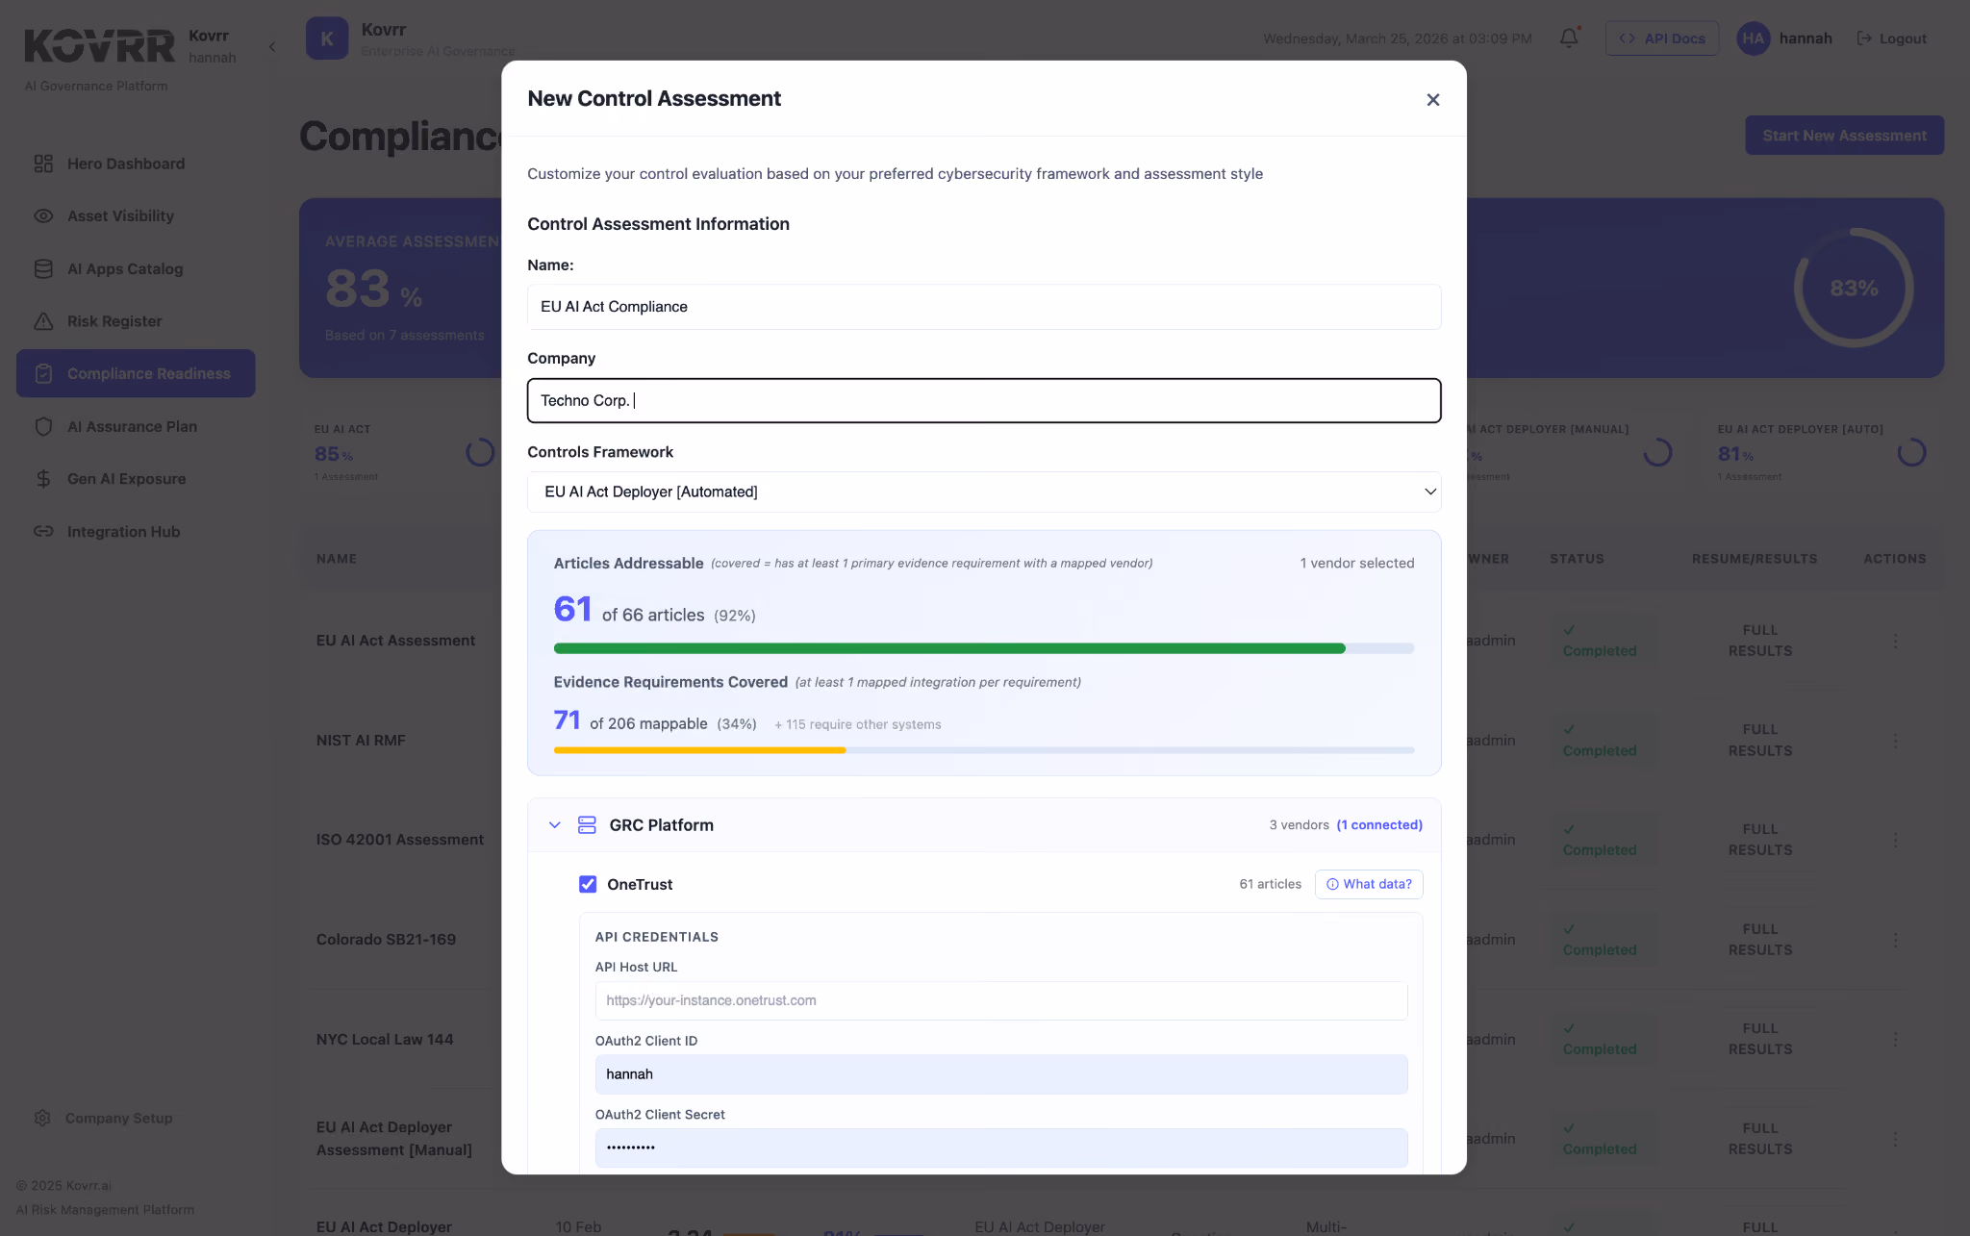Uncheck the OneTrust vendor checkbox
The image size is (1970, 1236).
pyautogui.click(x=588, y=884)
